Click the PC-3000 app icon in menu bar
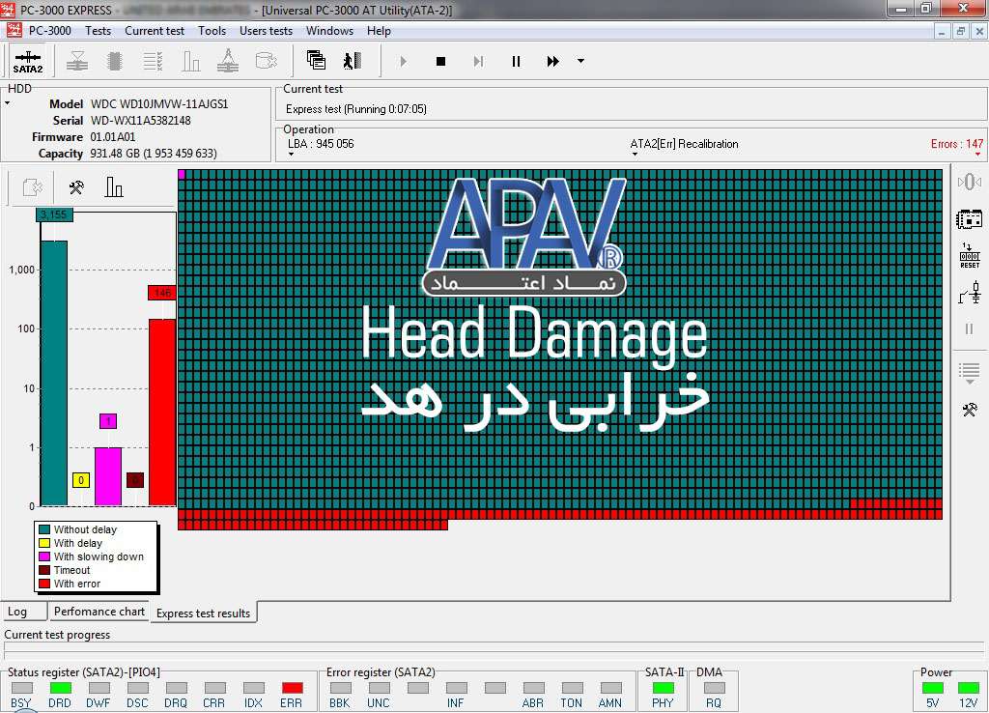This screenshot has height=713, width=989. [x=14, y=30]
